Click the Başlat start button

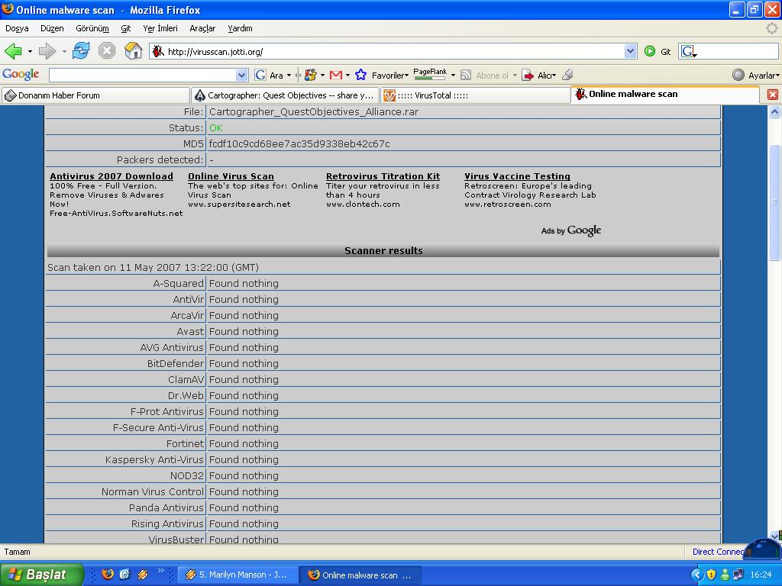41,575
